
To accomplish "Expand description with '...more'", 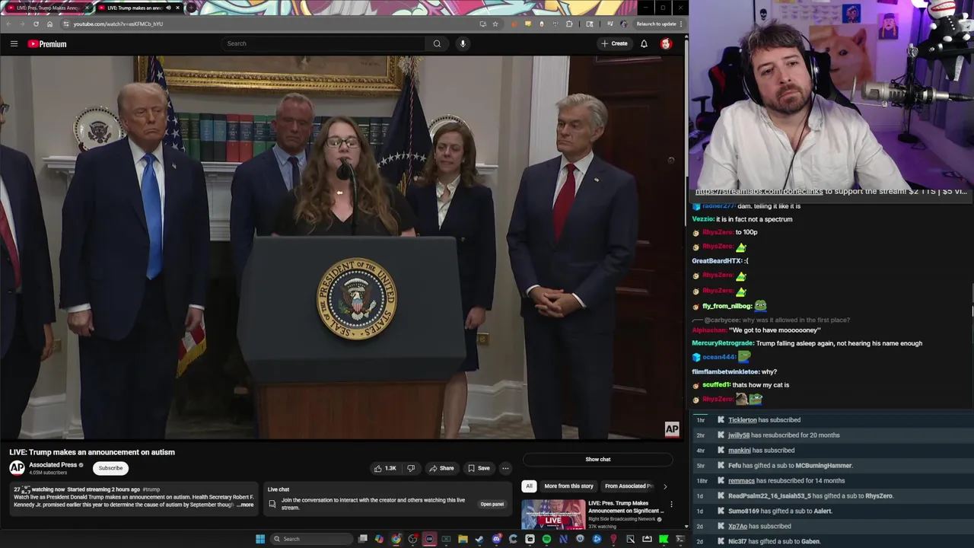I will pos(245,505).
